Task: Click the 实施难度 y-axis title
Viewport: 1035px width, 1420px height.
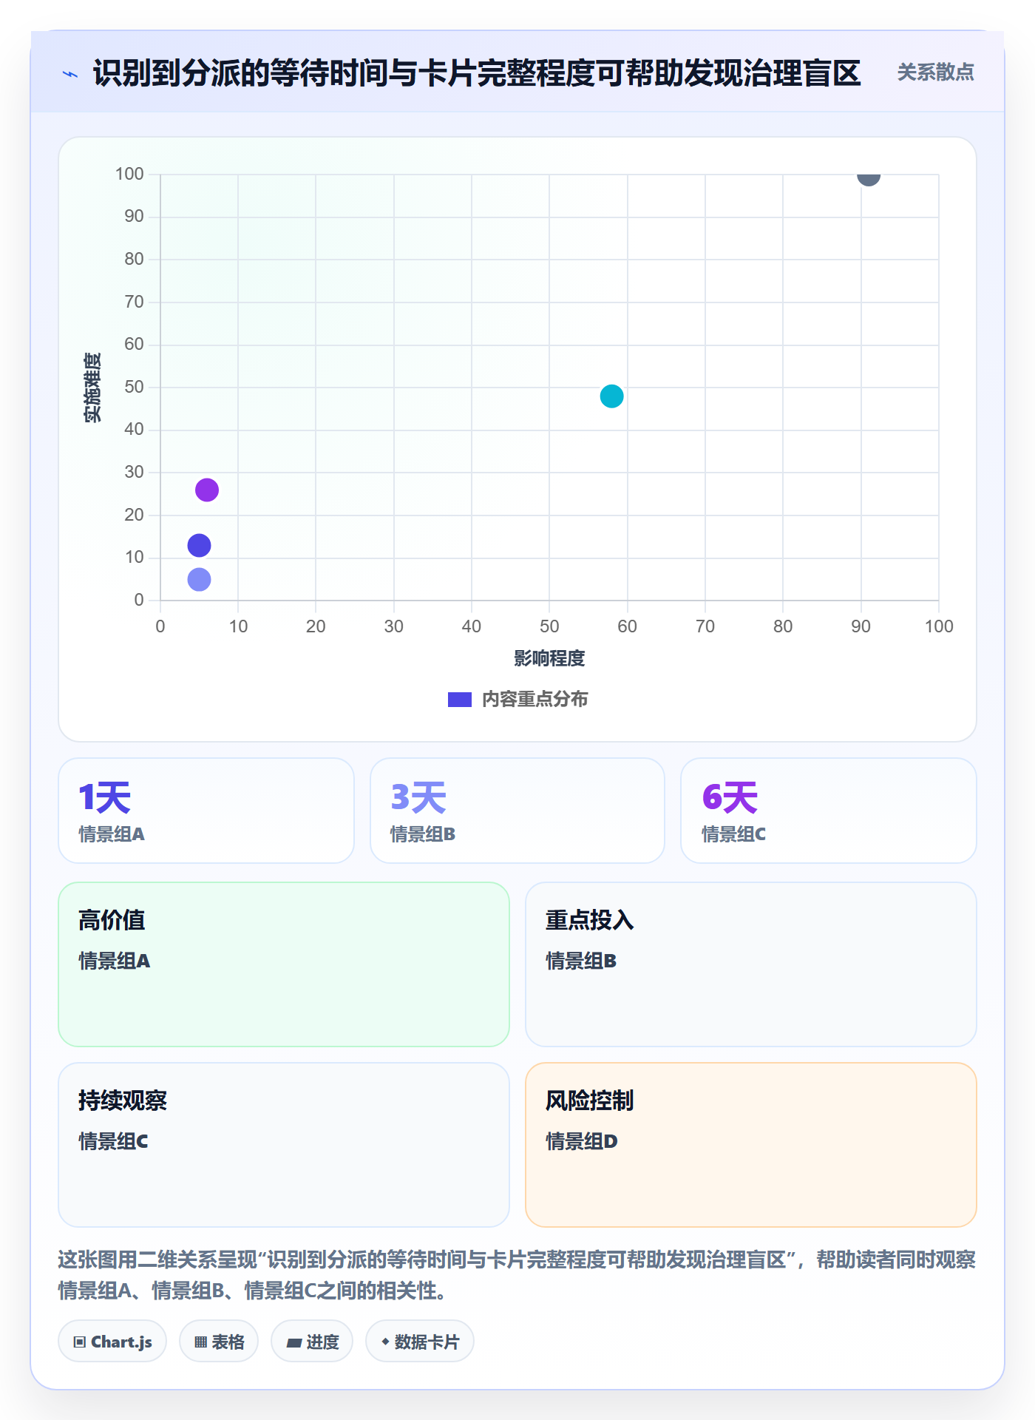Action: tap(92, 388)
